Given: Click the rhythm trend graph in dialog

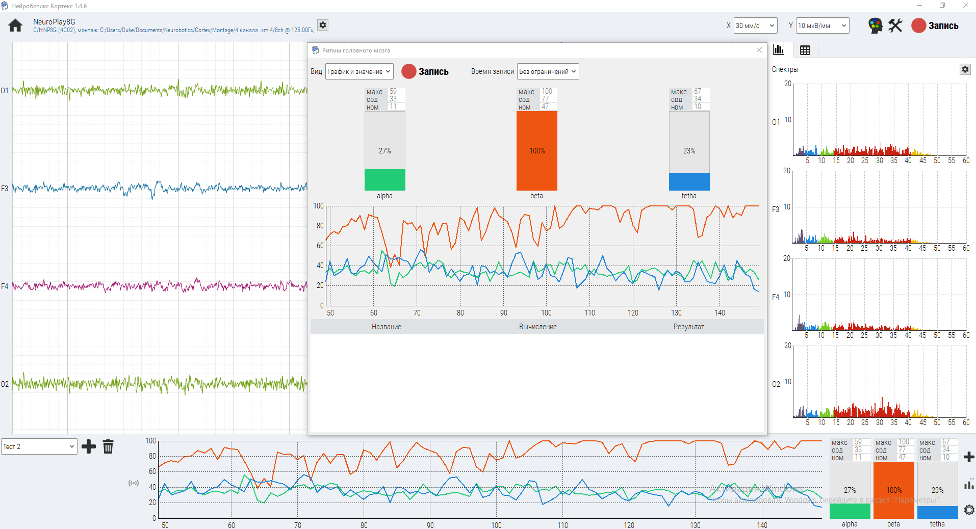Looking at the screenshot, I should (543, 256).
